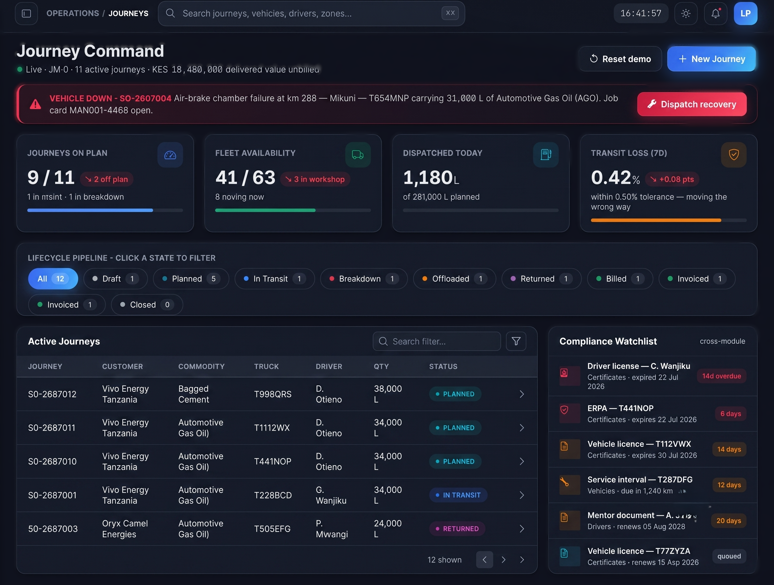Click Journeys On Plan progress bar
Image resolution: width=774 pixels, height=585 pixels.
[105, 210]
